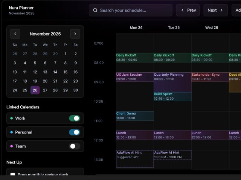Click the Prev week button
Screen dimensions: 241x180
coord(188,10)
